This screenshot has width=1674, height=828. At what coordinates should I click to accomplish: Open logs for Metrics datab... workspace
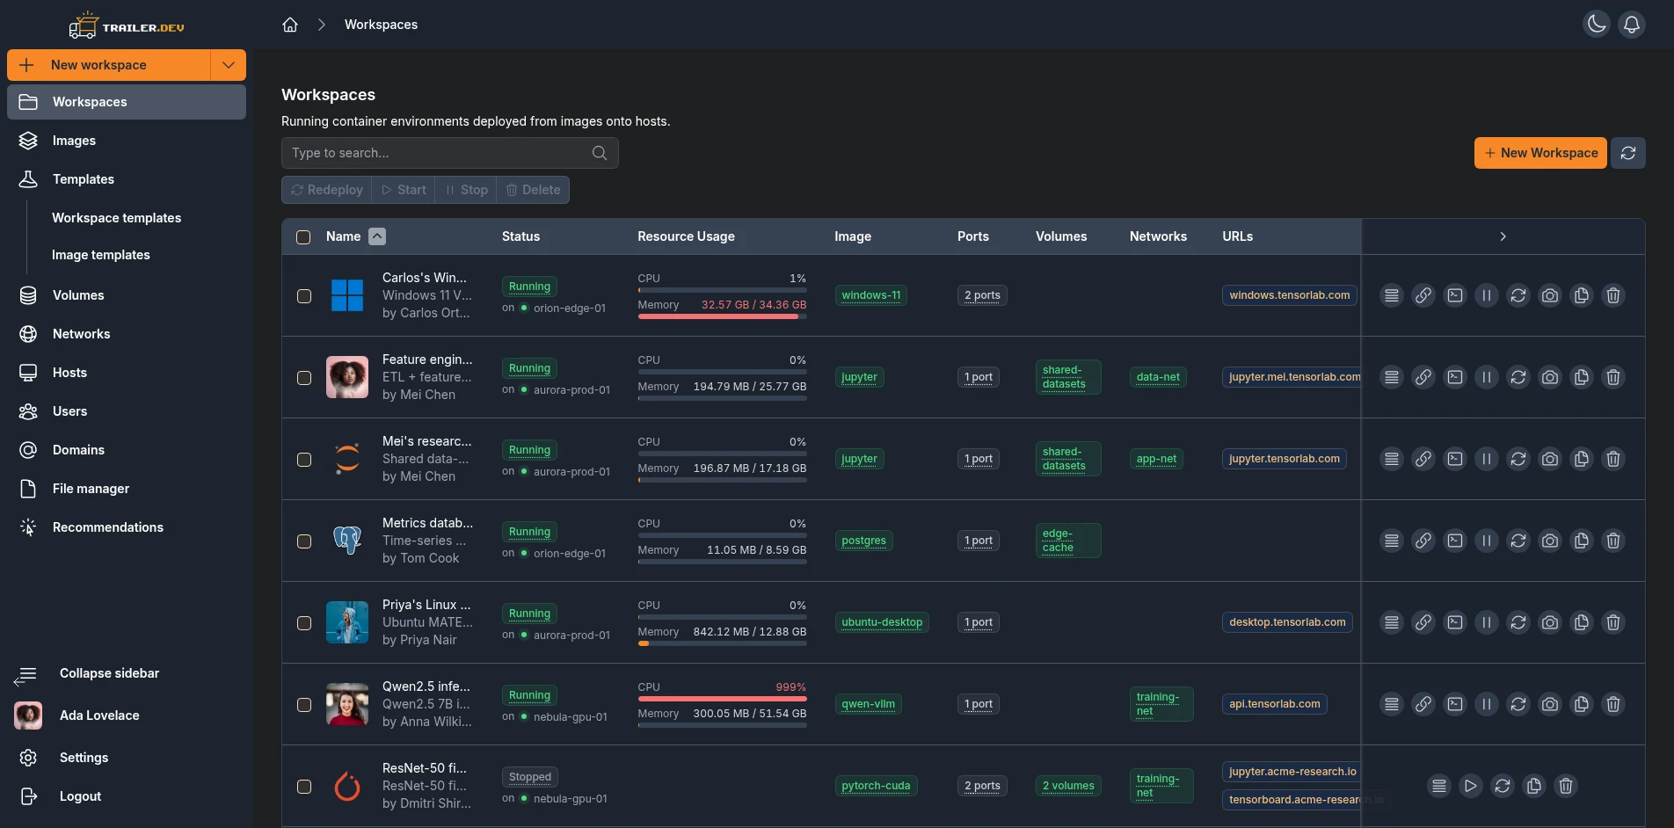(x=1391, y=541)
